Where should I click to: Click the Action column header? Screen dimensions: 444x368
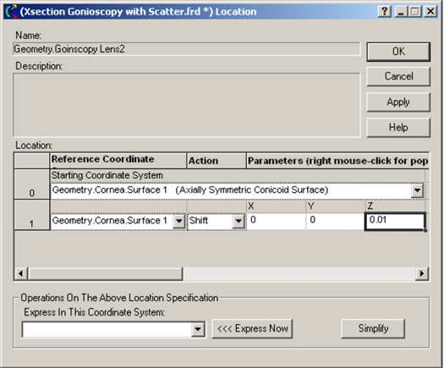(x=217, y=161)
